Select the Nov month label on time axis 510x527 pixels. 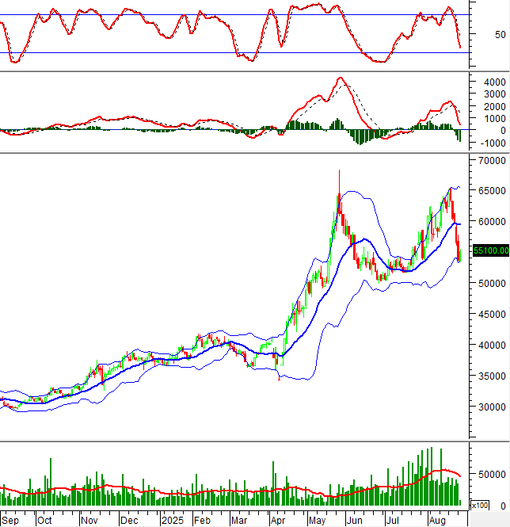[x=89, y=521]
